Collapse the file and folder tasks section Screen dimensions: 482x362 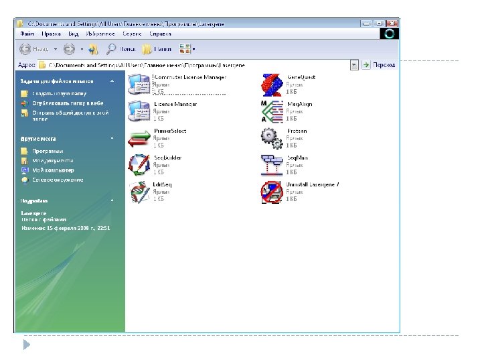tap(112, 81)
